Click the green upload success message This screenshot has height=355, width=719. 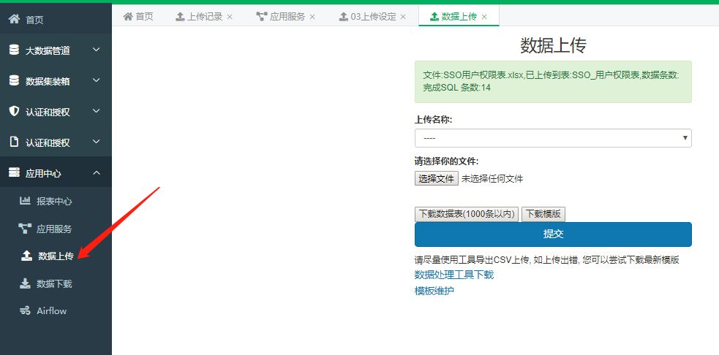pos(553,82)
